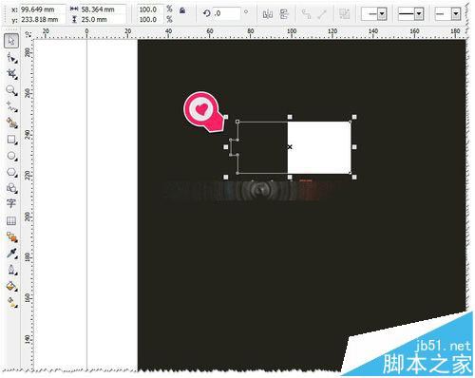
Task: Mirror the selection vertically
Action: (x=284, y=14)
